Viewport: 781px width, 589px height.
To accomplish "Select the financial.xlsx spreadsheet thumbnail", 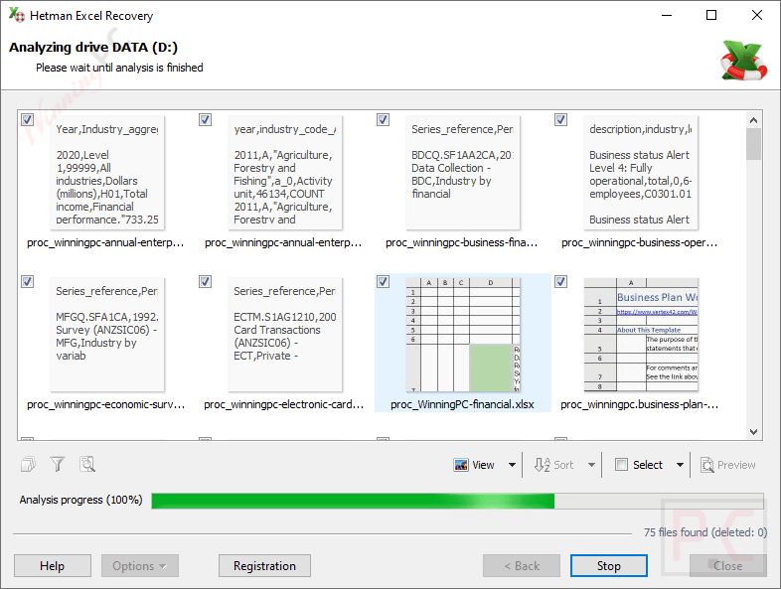I will coord(463,334).
